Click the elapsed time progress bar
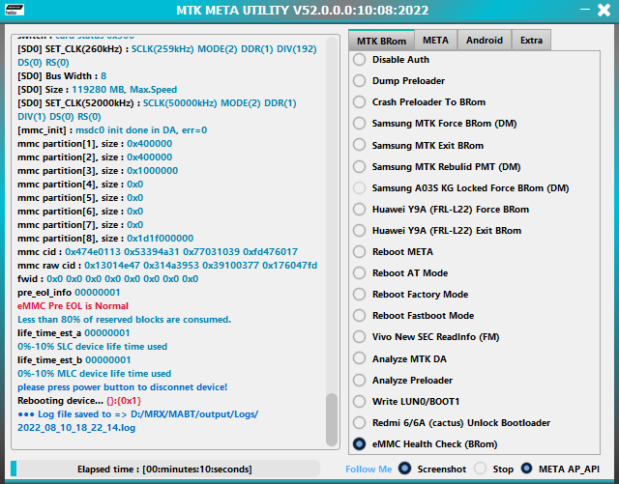619x484 pixels. 165,469
